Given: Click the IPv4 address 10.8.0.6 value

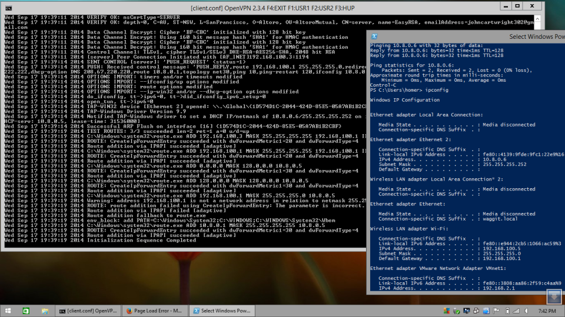Looking at the screenshot, I should [494, 159].
